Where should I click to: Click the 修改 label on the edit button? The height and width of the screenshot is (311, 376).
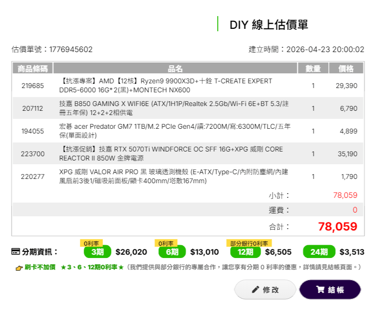(x=271, y=290)
